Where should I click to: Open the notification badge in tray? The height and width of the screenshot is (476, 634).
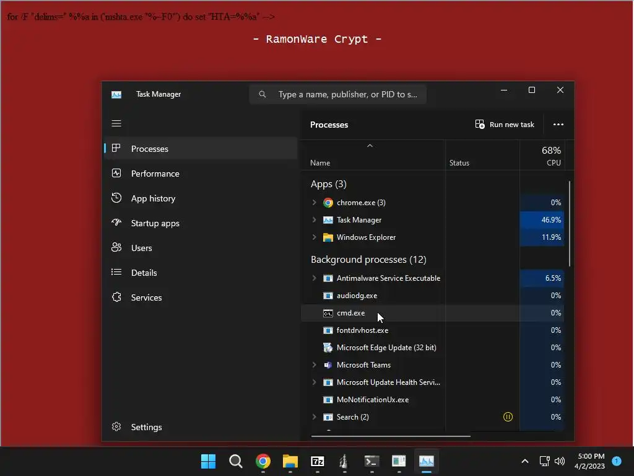pyautogui.click(x=617, y=461)
